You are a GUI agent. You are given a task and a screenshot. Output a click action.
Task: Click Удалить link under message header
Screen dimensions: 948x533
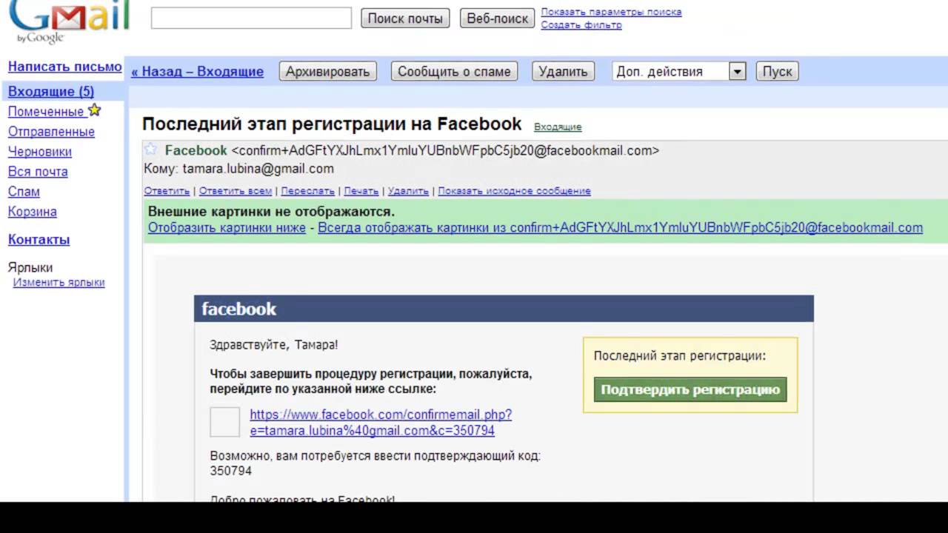tap(408, 191)
